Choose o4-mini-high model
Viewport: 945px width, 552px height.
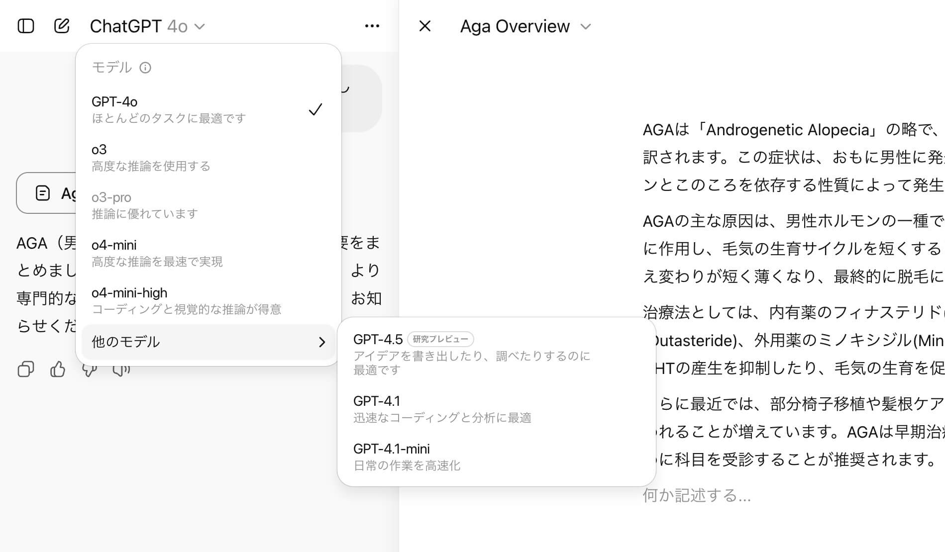point(208,300)
